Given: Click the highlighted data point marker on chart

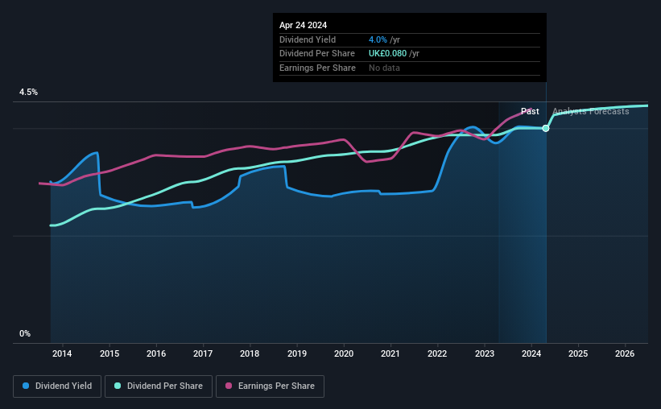Looking at the screenshot, I should click(546, 128).
